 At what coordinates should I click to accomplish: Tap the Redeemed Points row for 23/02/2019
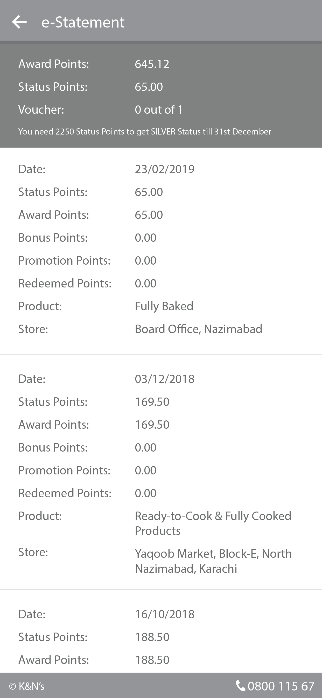(x=161, y=283)
